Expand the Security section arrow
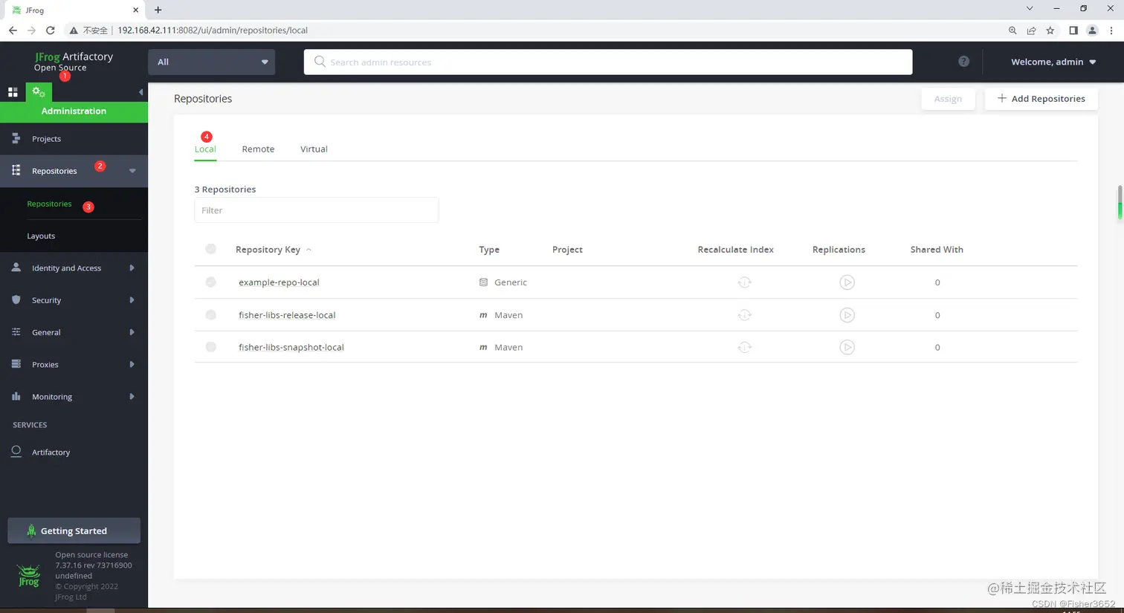This screenshot has width=1124, height=613. 132,300
